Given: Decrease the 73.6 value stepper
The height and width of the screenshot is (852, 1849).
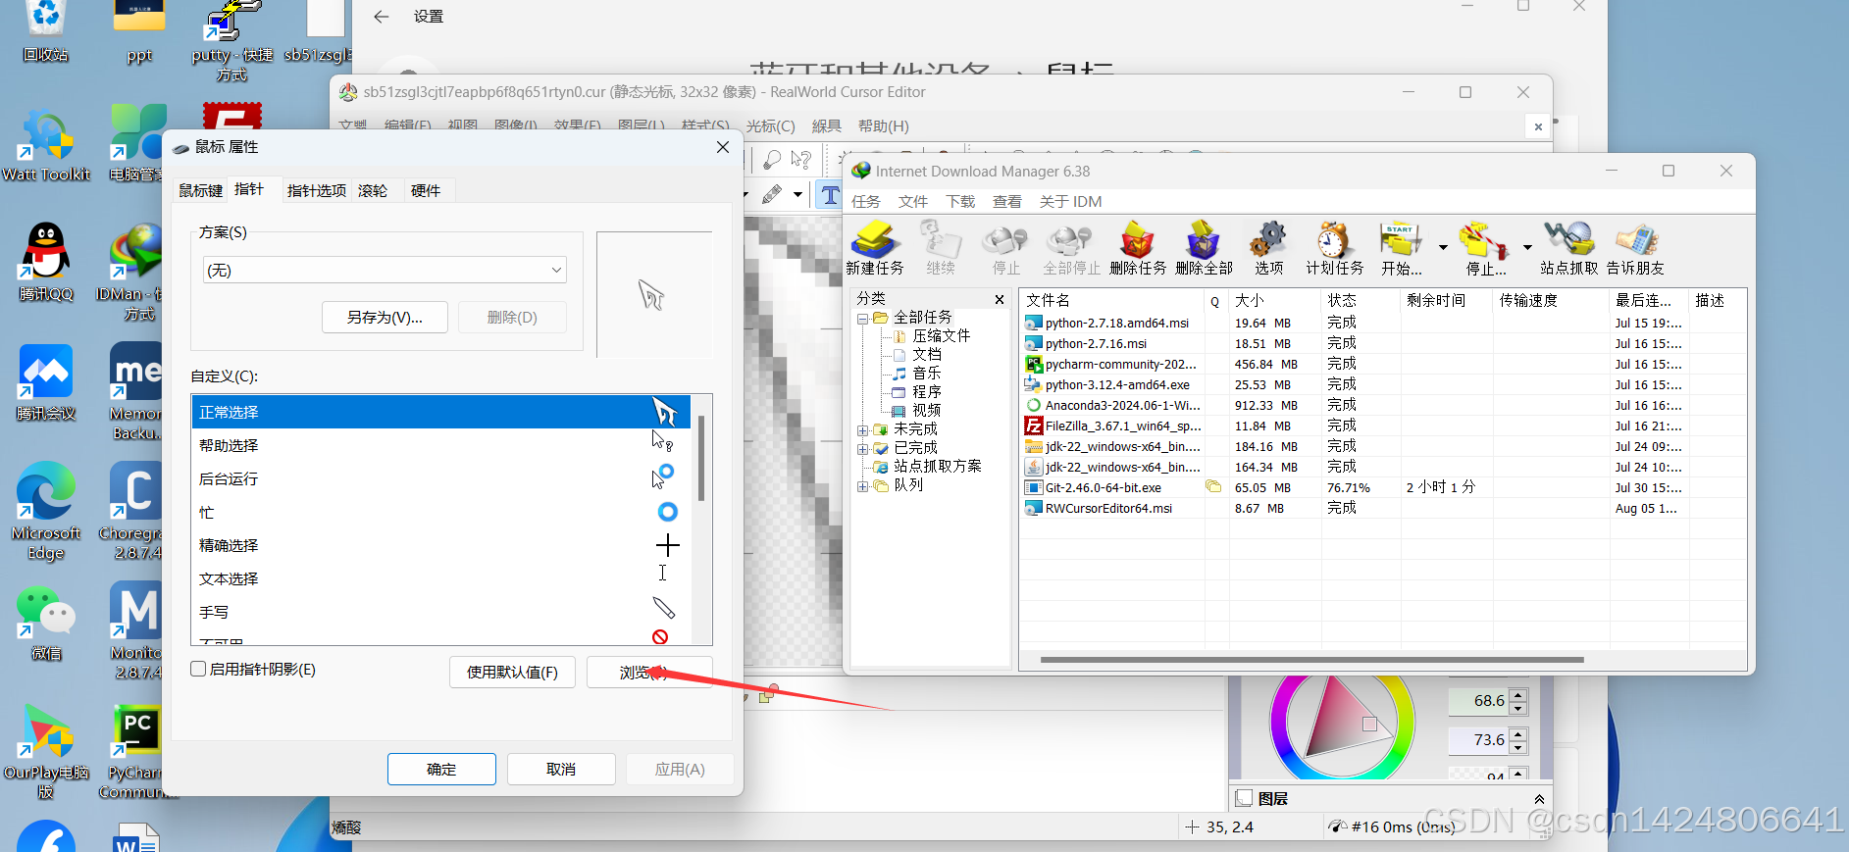Looking at the screenshot, I should tap(1518, 746).
